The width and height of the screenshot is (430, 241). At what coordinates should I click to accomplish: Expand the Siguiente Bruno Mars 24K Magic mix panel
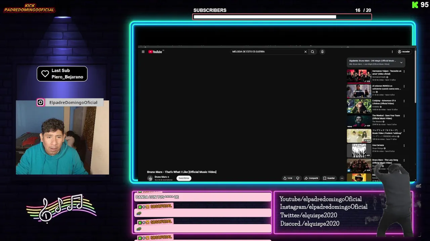401,63
